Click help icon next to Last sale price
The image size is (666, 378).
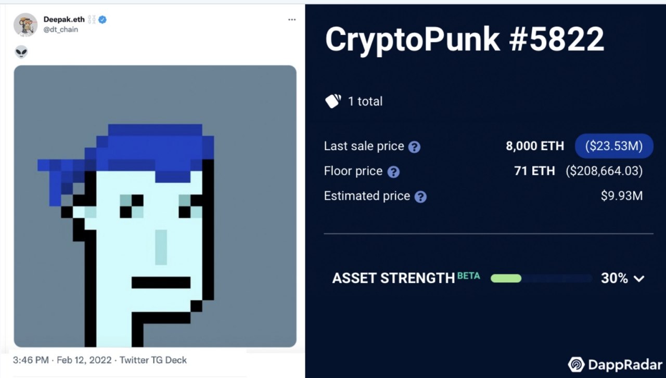click(x=414, y=147)
